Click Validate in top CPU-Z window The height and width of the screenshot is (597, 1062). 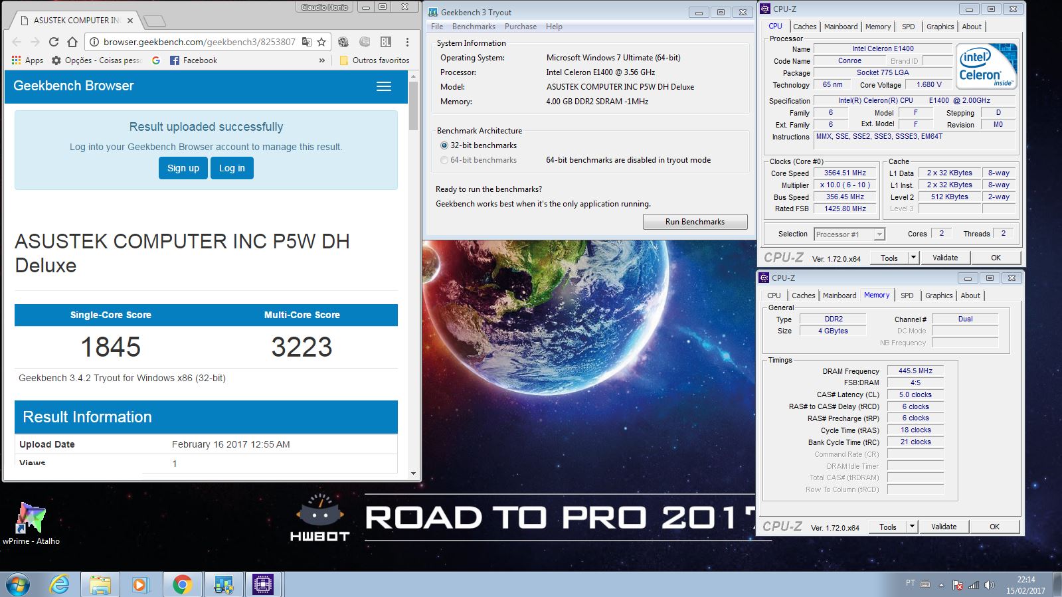(x=945, y=258)
